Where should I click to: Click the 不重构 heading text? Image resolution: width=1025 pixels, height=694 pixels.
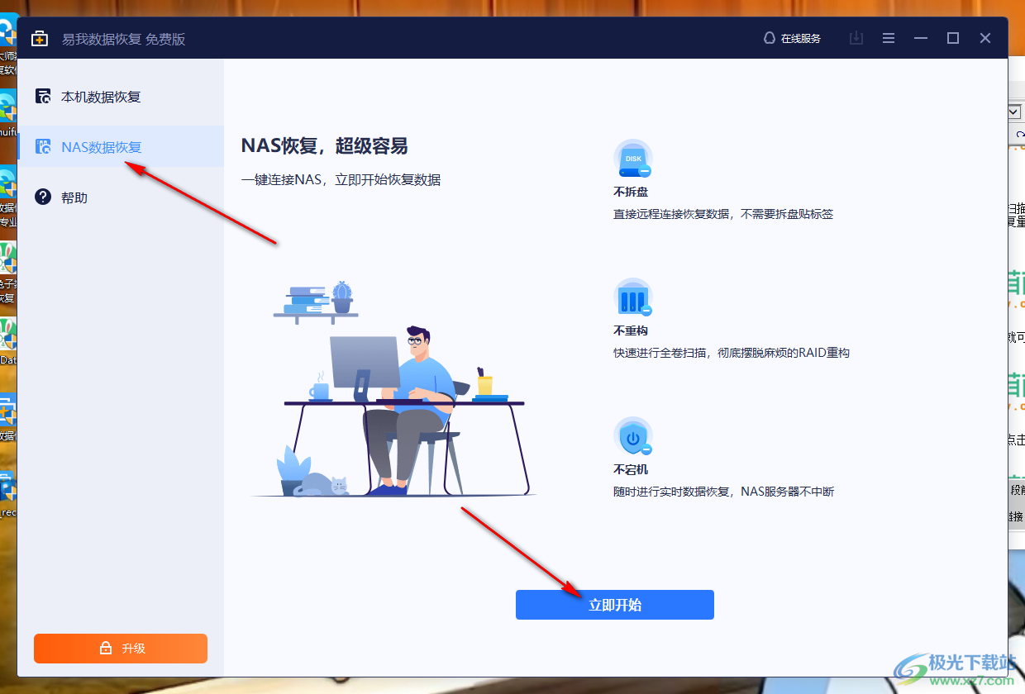click(x=631, y=330)
